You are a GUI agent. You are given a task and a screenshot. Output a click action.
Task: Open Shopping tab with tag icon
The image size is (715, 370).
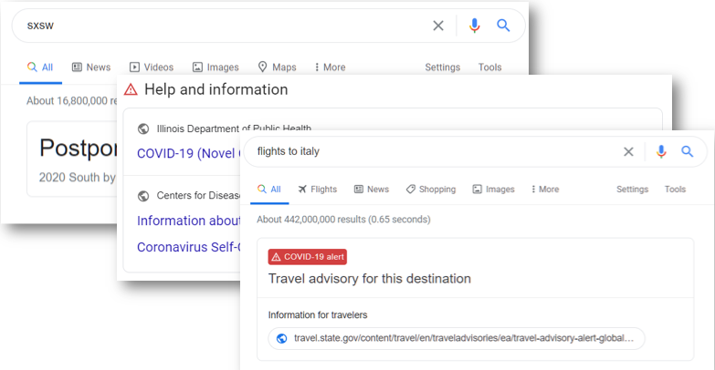pos(431,190)
